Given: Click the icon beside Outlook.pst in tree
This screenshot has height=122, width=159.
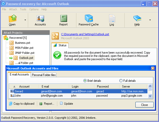Looking at the screenshot, I should point(16,58).
